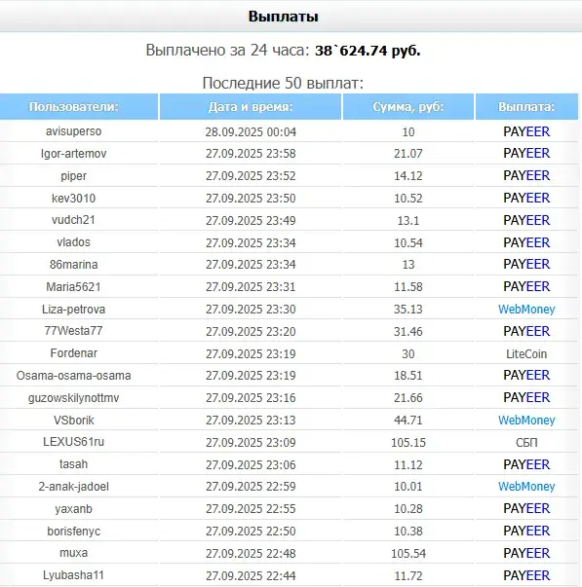Click username 'VSborik'

click(73, 421)
